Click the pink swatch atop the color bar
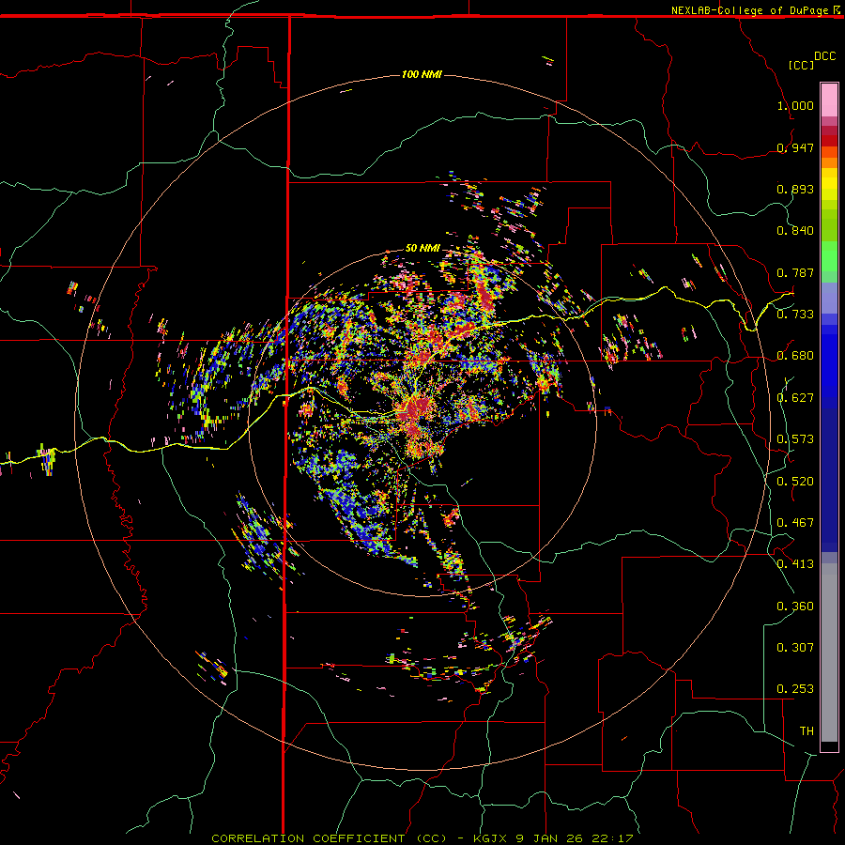The height and width of the screenshot is (845, 845). click(x=829, y=100)
